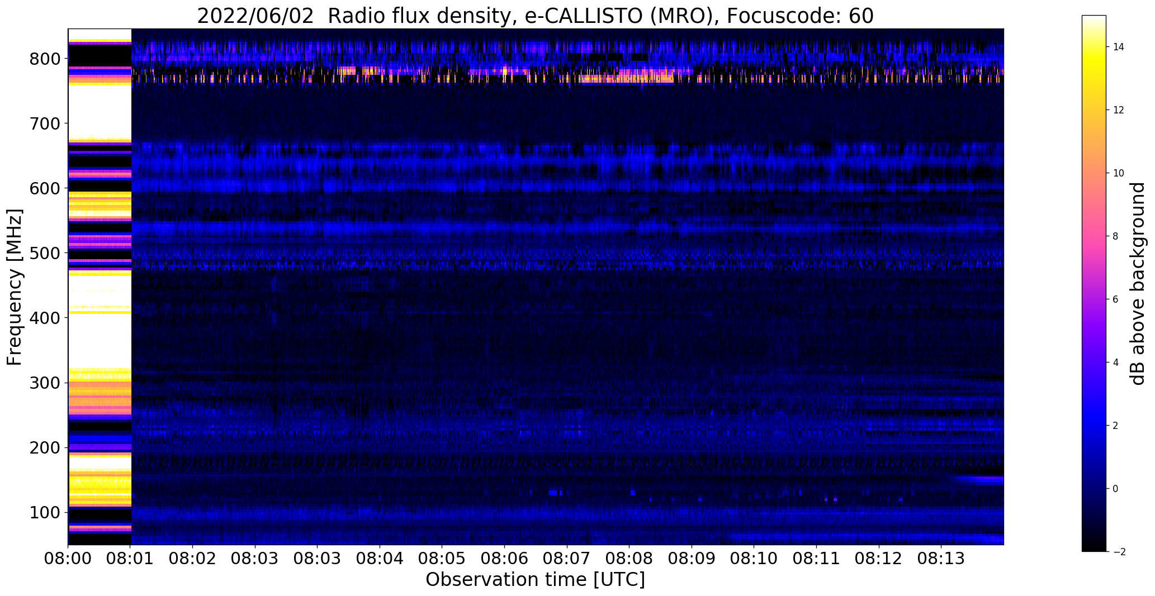Click the 08:04 time tick label
The width and height of the screenshot is (1155, 596).
[x=380, y=557]
